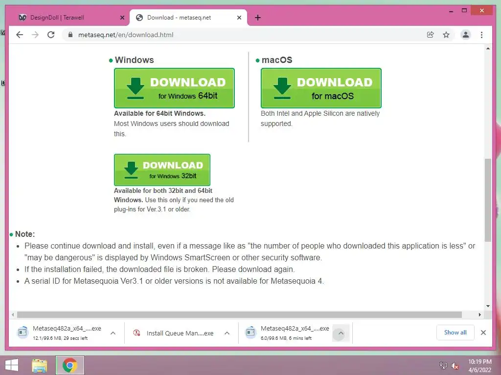Click the 'macOS' section heading
Image resolution: width=501 pixels, height=375 pixels.
coord(277,60)
